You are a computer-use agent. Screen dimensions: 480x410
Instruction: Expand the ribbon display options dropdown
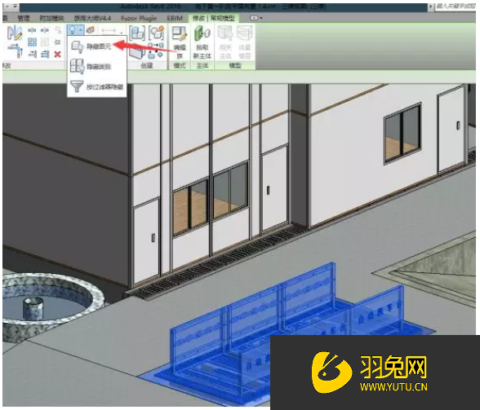click(256, 18)
